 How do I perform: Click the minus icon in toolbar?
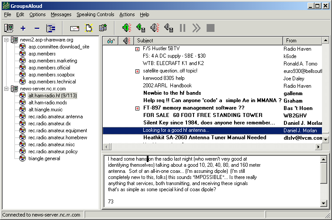[37, 28]
